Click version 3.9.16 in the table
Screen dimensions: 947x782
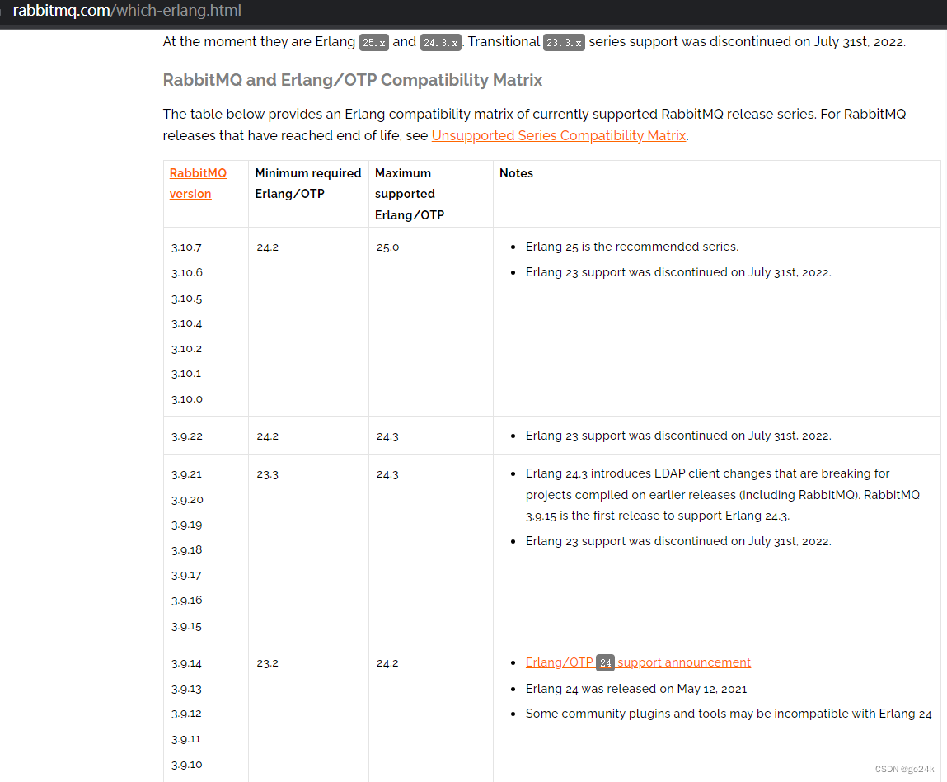(186, 600)
